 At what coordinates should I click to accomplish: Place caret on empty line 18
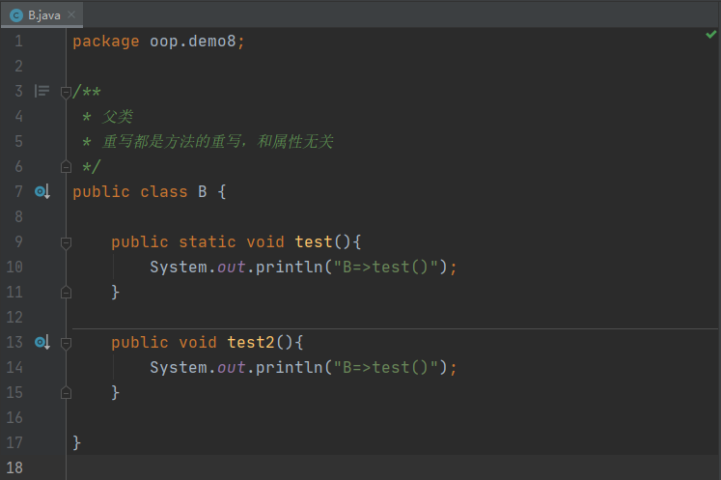point(393,467)
